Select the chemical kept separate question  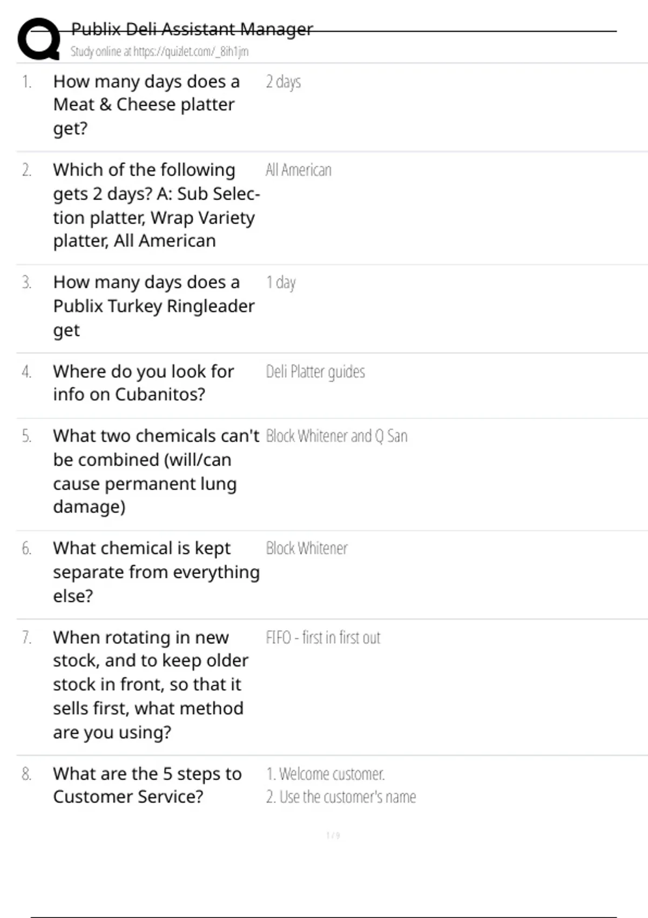(156, 572)
